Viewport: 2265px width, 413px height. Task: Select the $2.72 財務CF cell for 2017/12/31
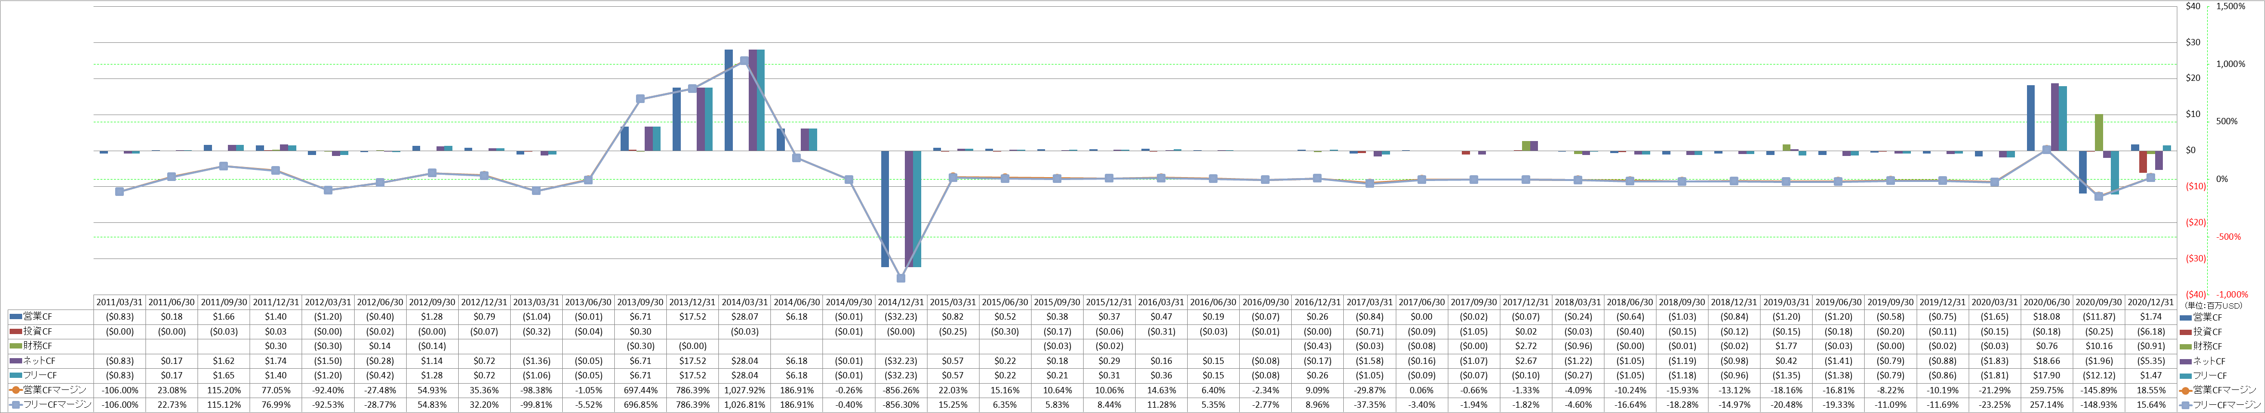pyautogui.click(x=1525, y=346)
